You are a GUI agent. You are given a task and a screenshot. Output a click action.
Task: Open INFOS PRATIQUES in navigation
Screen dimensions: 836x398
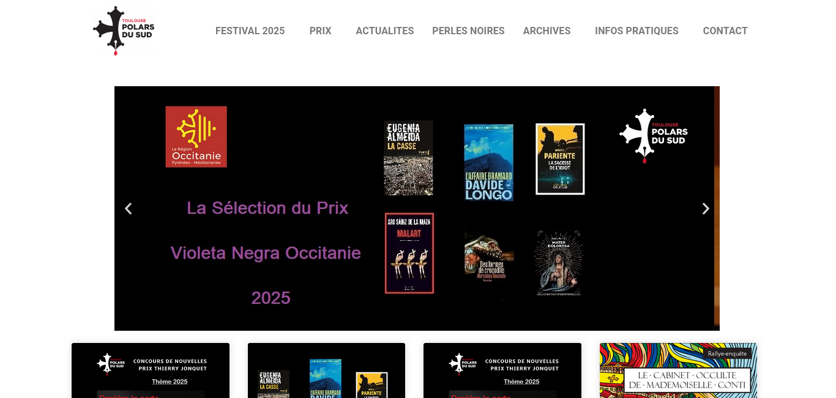636,31
